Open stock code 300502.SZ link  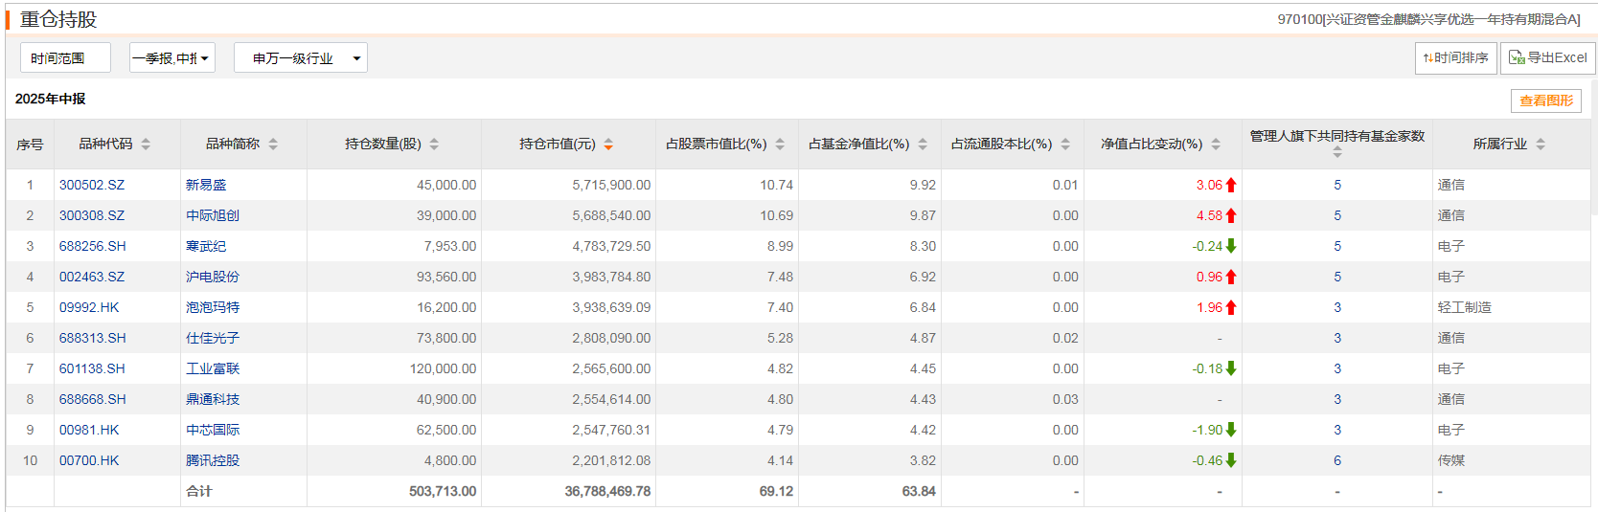(x=92, y=185)
